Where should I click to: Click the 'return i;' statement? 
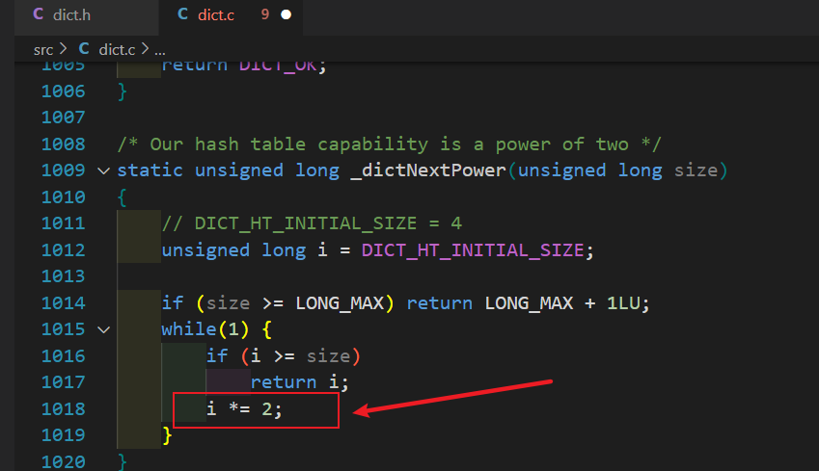(x=299, y=382)
